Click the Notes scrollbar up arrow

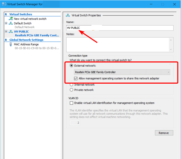(x=171, y=40)
